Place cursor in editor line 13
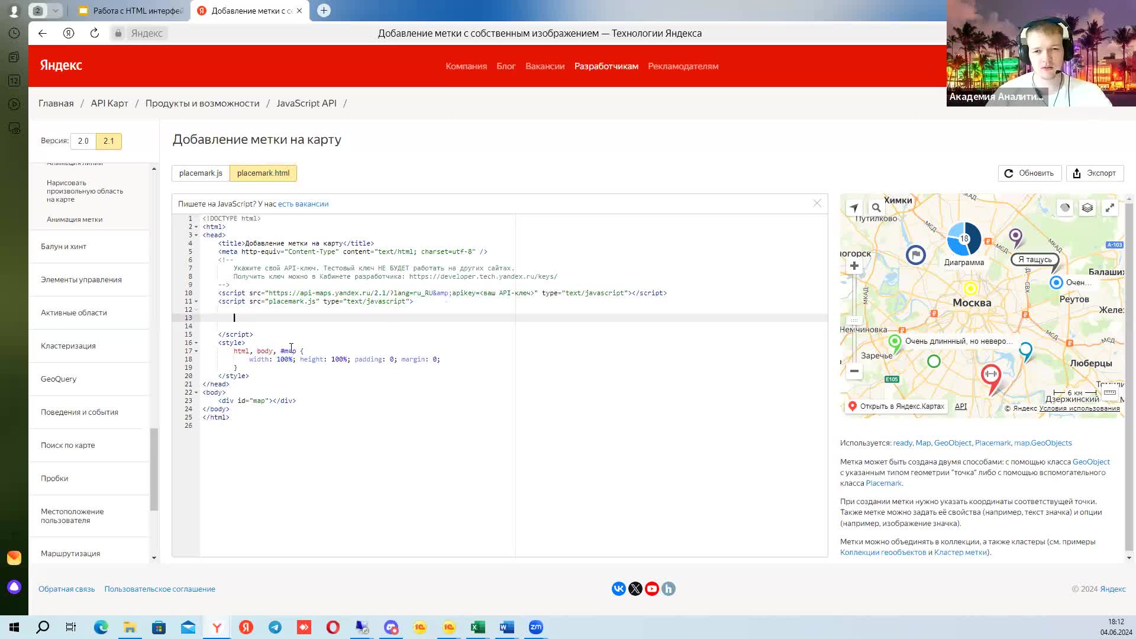Viewport: 1136px width, 639px height. coord(514,318)
